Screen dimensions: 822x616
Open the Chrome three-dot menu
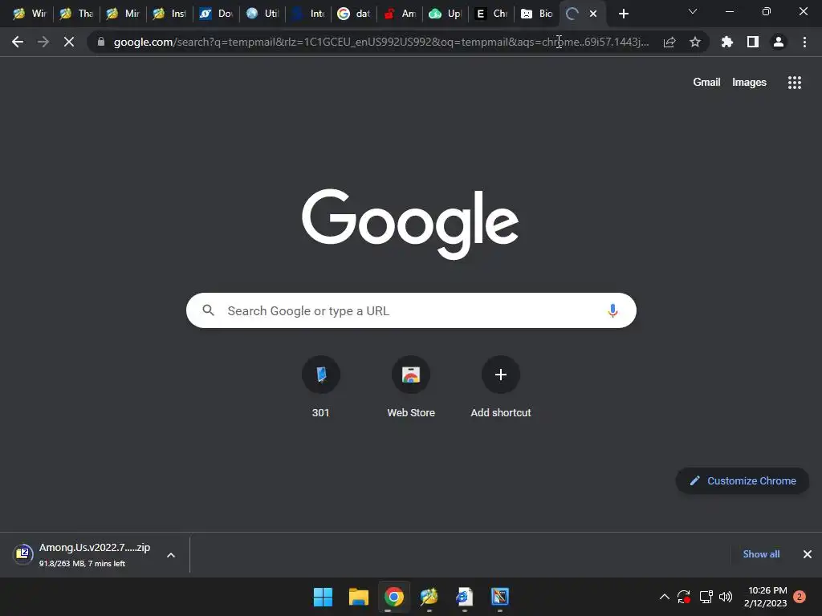pyautogui.click(x=804, y=42)
